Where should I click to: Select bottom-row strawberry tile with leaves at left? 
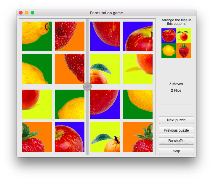[x=37, y=137]
